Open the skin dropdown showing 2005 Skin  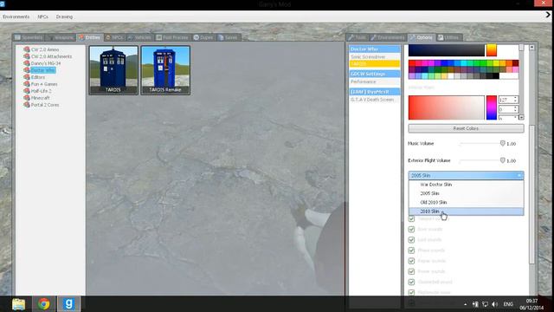(466, 175)
